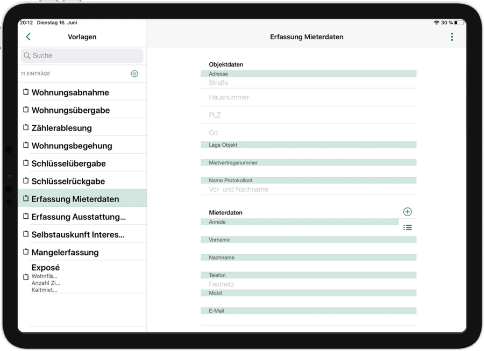
Task: Go back using the Vorlagen back chevron
Action: 27,37
